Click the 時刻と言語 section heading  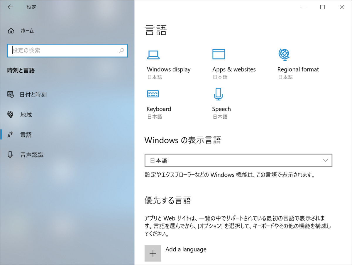click(21, 70)
